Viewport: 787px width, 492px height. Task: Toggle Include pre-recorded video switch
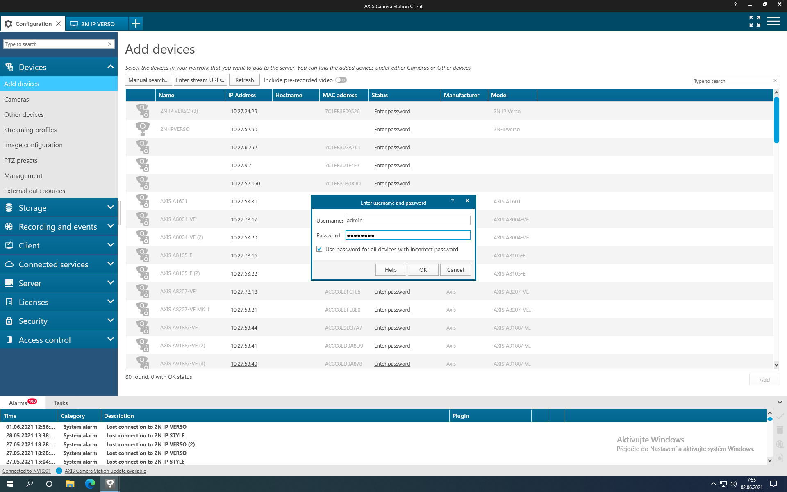(x=341, y=80)
